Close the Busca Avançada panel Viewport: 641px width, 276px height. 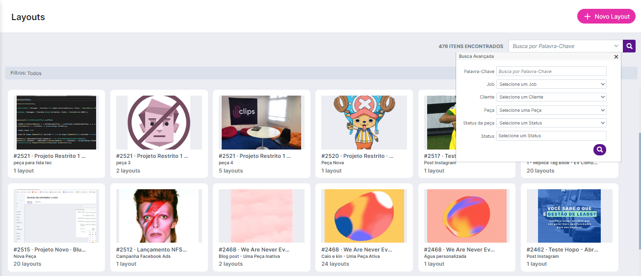[x=616, y=56]
